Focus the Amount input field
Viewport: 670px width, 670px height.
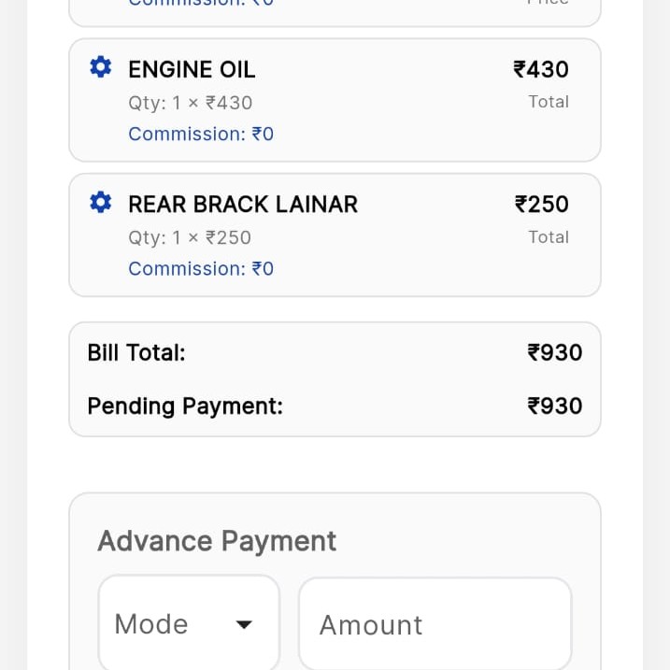[x=435, y=624]
